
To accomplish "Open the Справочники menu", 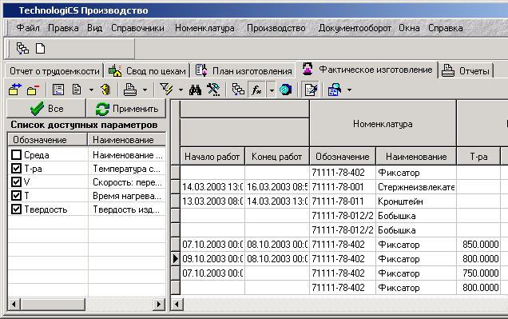I will click(137, 28).
